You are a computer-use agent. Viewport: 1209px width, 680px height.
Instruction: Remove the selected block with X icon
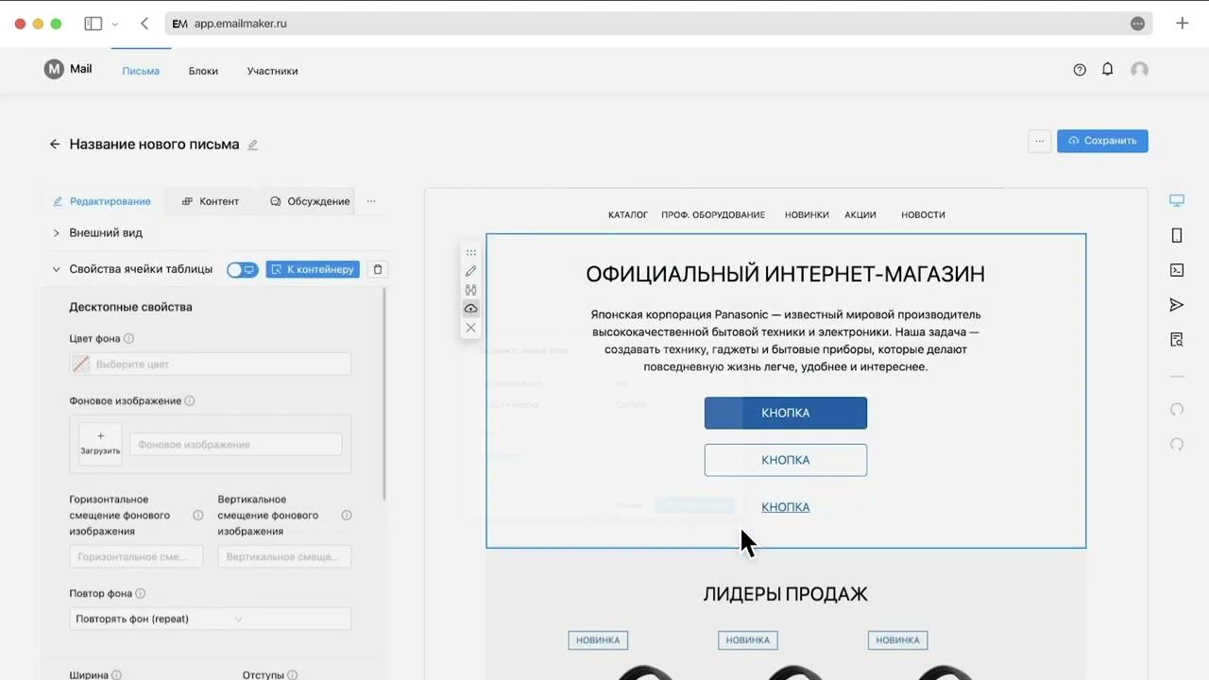tap(470, 328)
